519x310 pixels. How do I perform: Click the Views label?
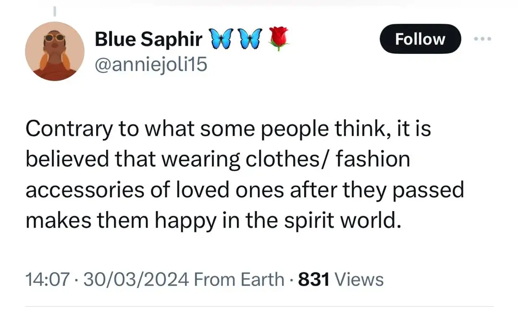coord(359,279)
